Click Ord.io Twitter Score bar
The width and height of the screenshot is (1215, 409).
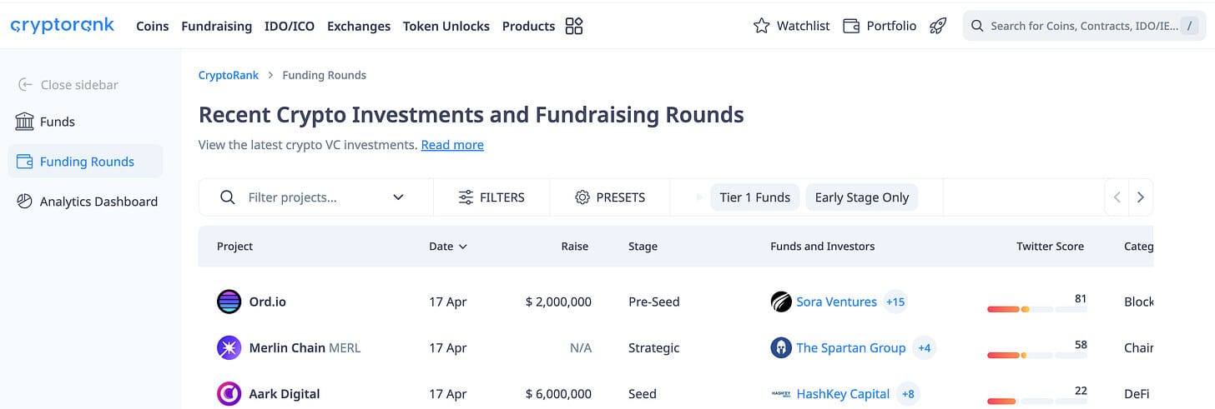coord(1036,309)
